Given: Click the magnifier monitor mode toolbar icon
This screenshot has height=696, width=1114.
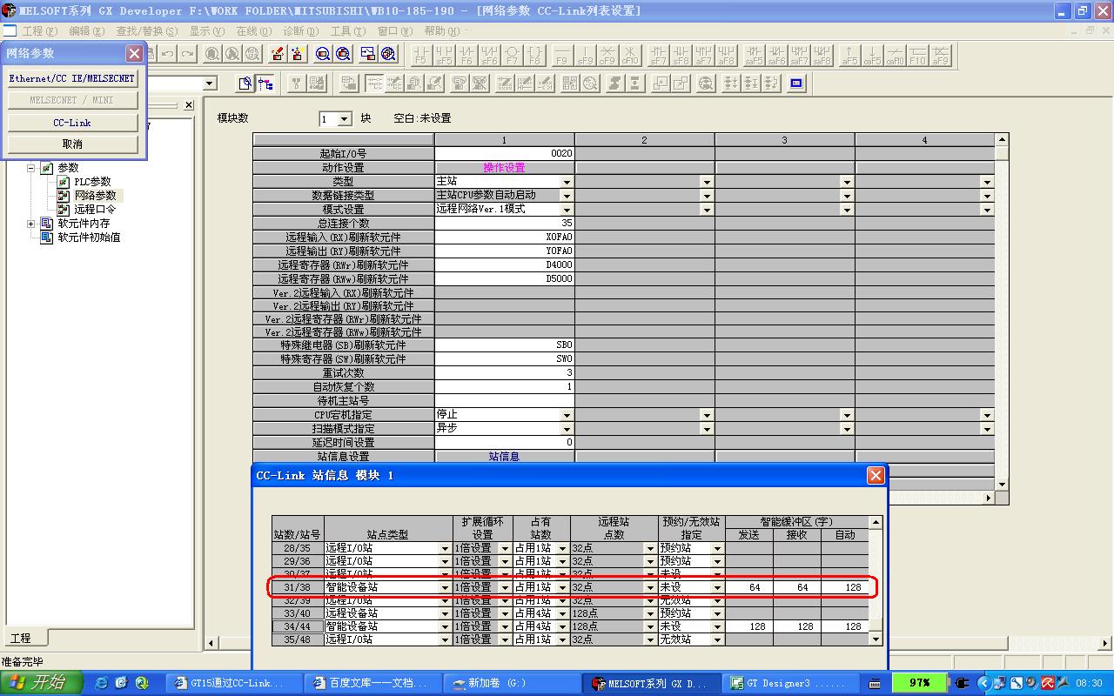Looking at the screenshot, I should [x=323, y=54].
